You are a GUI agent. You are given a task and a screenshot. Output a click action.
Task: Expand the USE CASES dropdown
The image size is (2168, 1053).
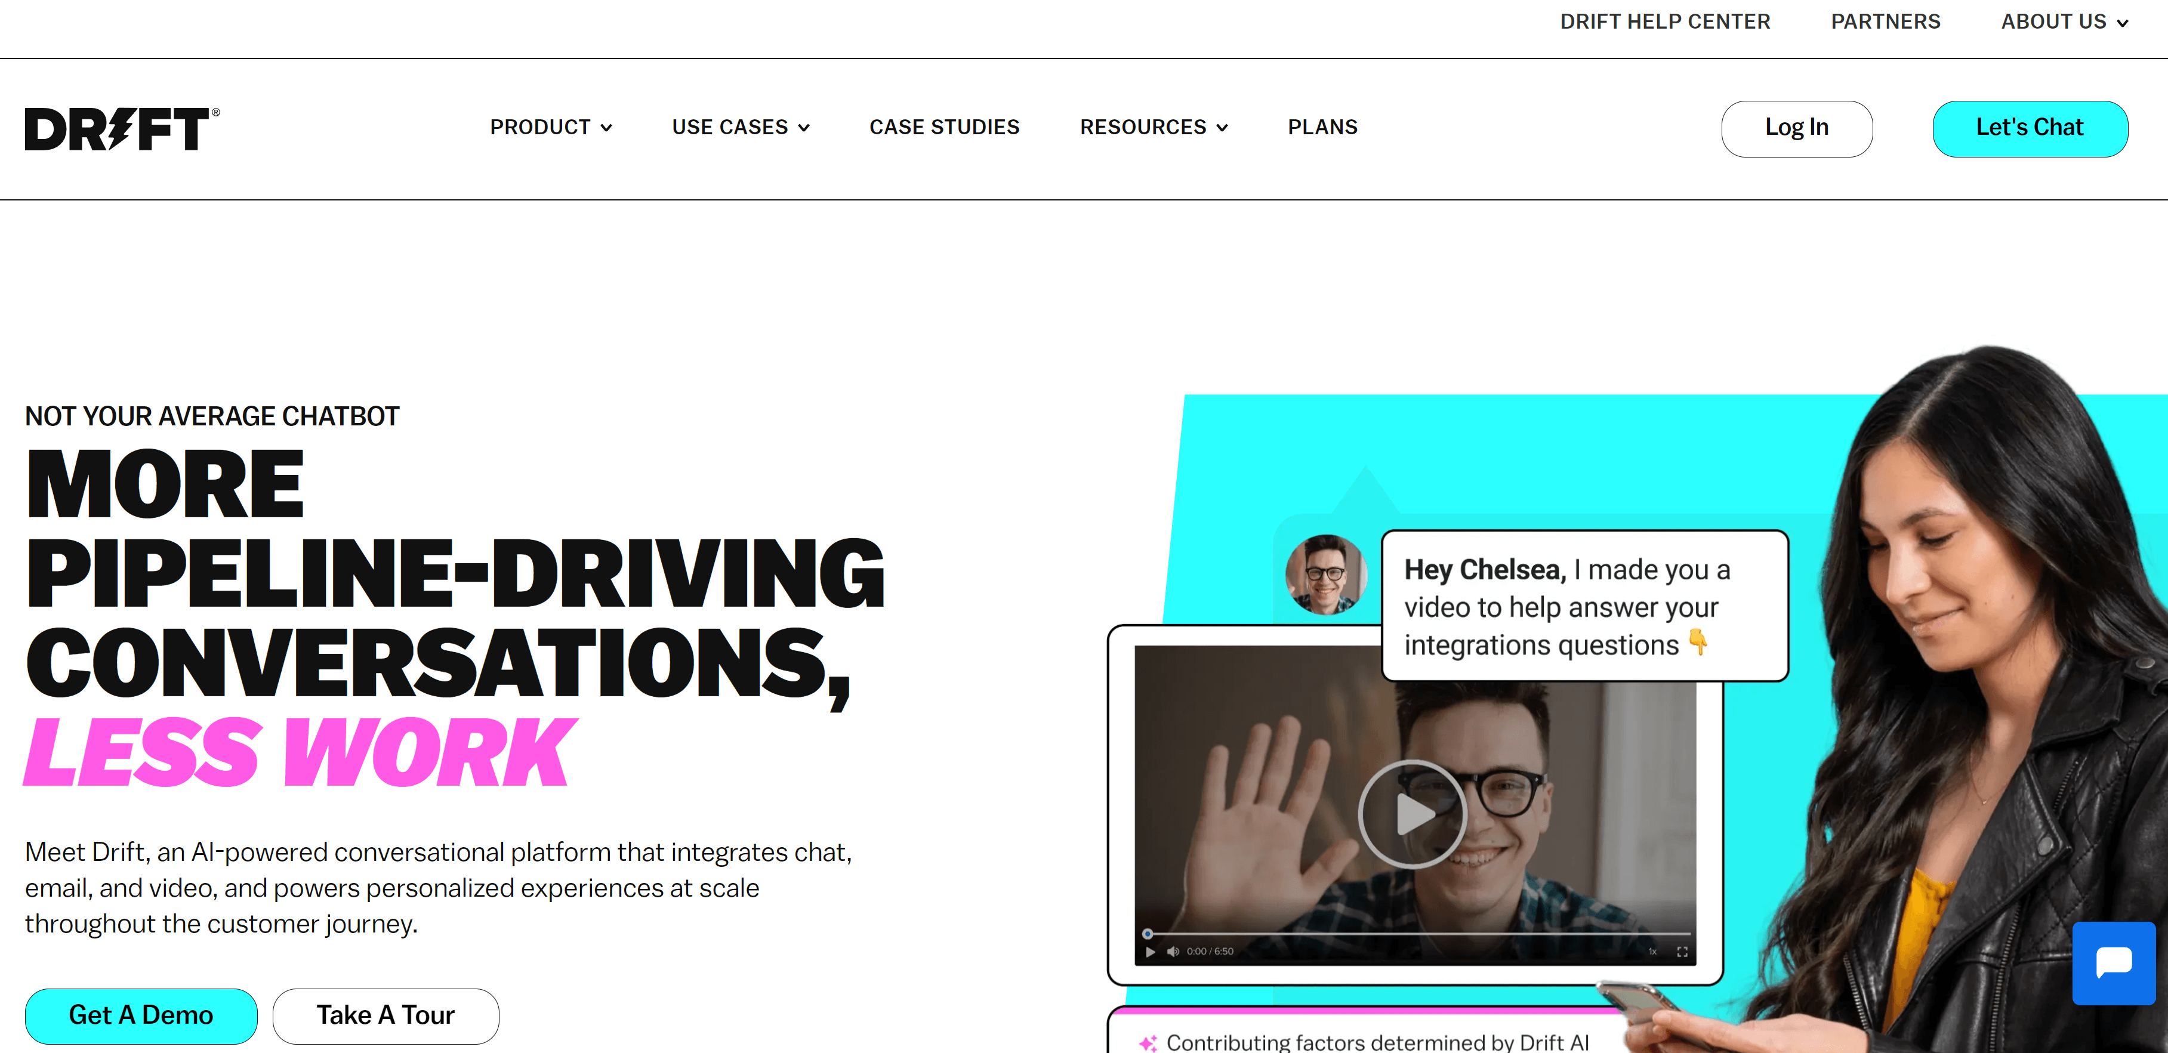point(741,127)
